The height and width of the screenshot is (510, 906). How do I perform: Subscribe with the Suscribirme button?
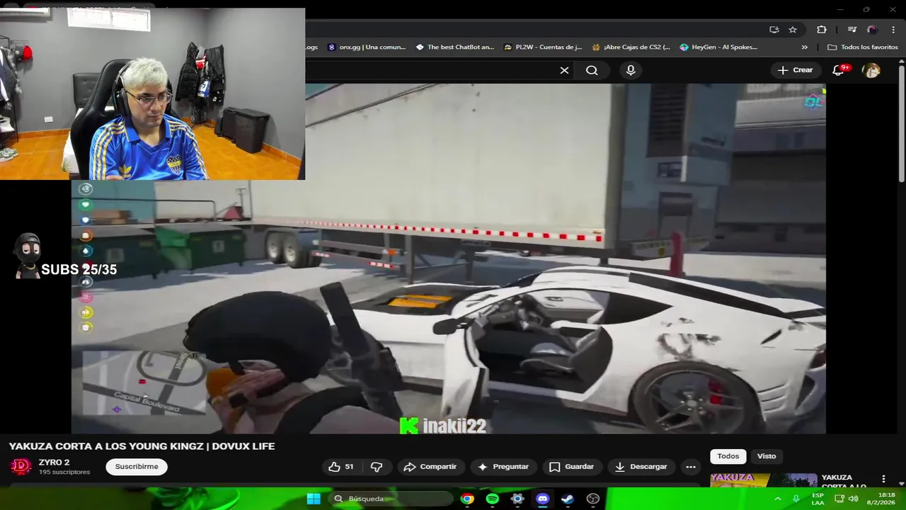(137, 467)
